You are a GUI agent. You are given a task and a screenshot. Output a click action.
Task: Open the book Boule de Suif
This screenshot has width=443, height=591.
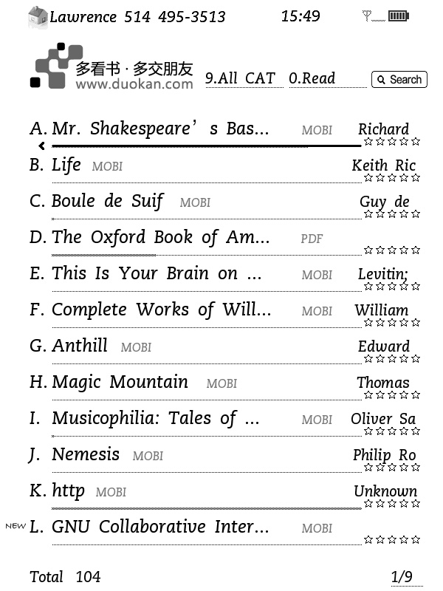(108, 201)
